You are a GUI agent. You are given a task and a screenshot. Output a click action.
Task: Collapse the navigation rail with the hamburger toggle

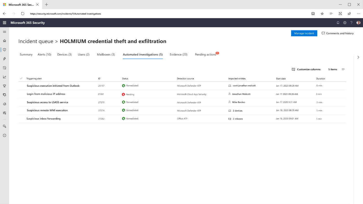(4, 32)
